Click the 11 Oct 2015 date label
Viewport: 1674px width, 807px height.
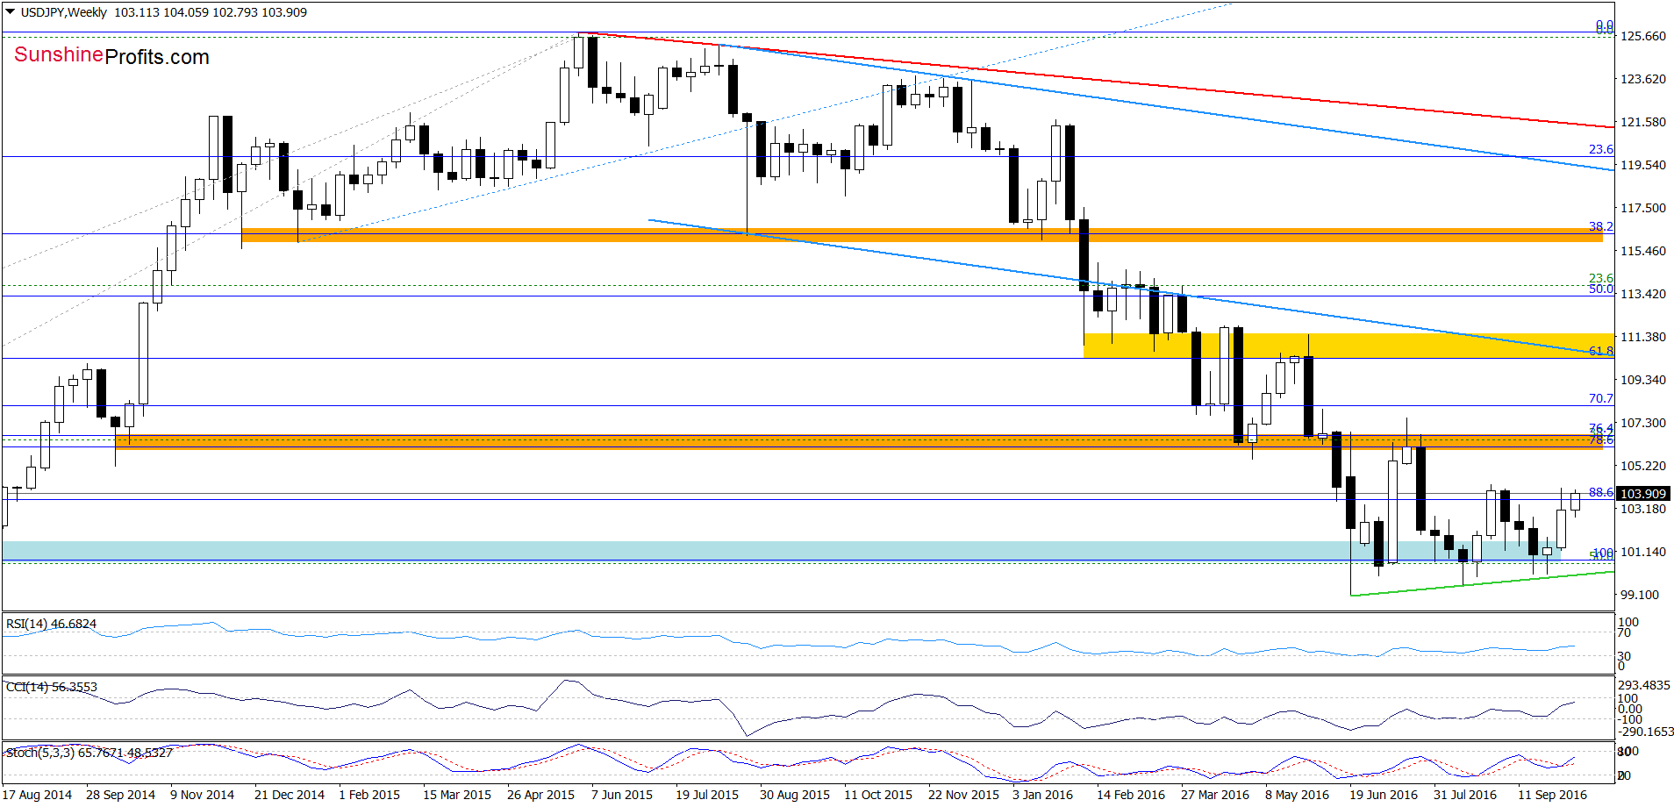pos(877,795)
